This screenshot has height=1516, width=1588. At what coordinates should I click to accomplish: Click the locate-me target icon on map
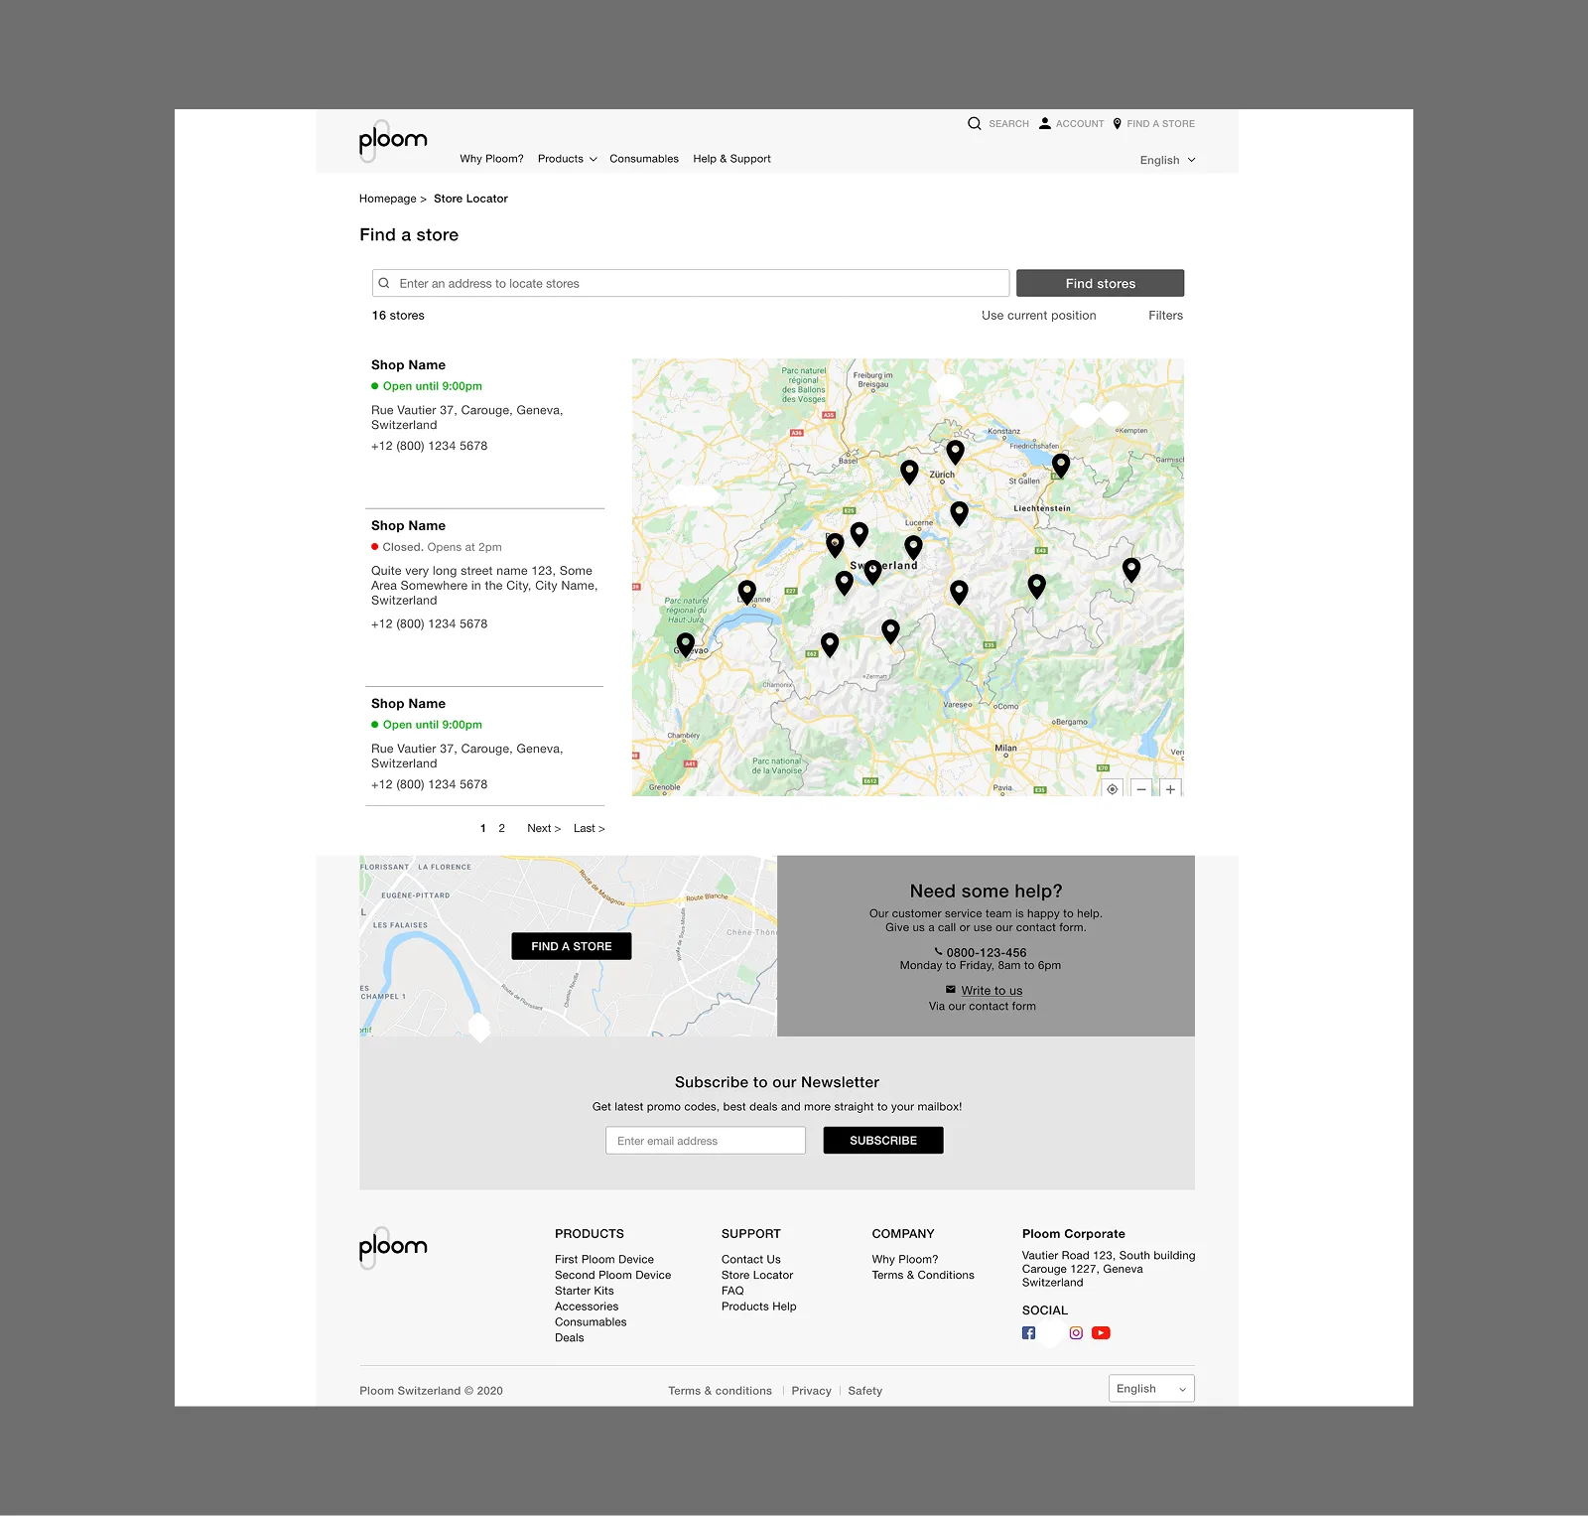pyautogui.click(x=1113, y=789)
